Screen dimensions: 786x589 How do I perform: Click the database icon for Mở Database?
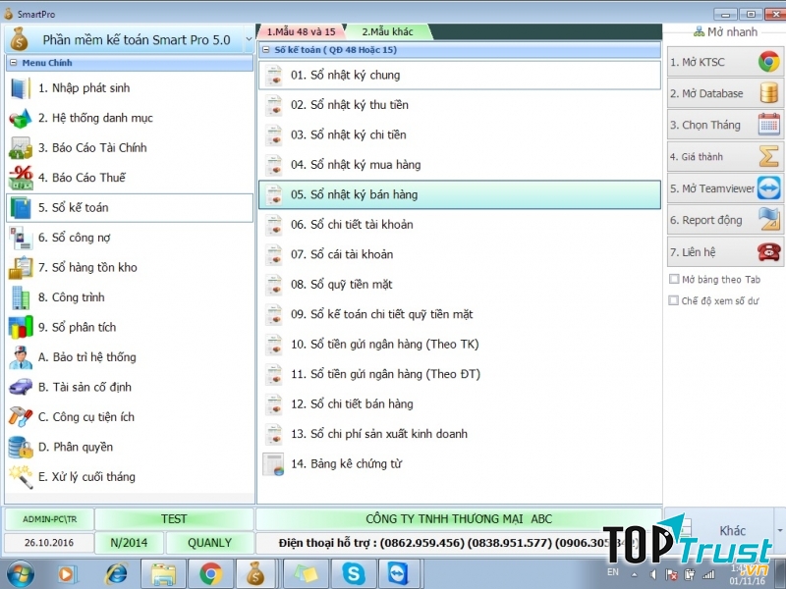click(769, 93)
